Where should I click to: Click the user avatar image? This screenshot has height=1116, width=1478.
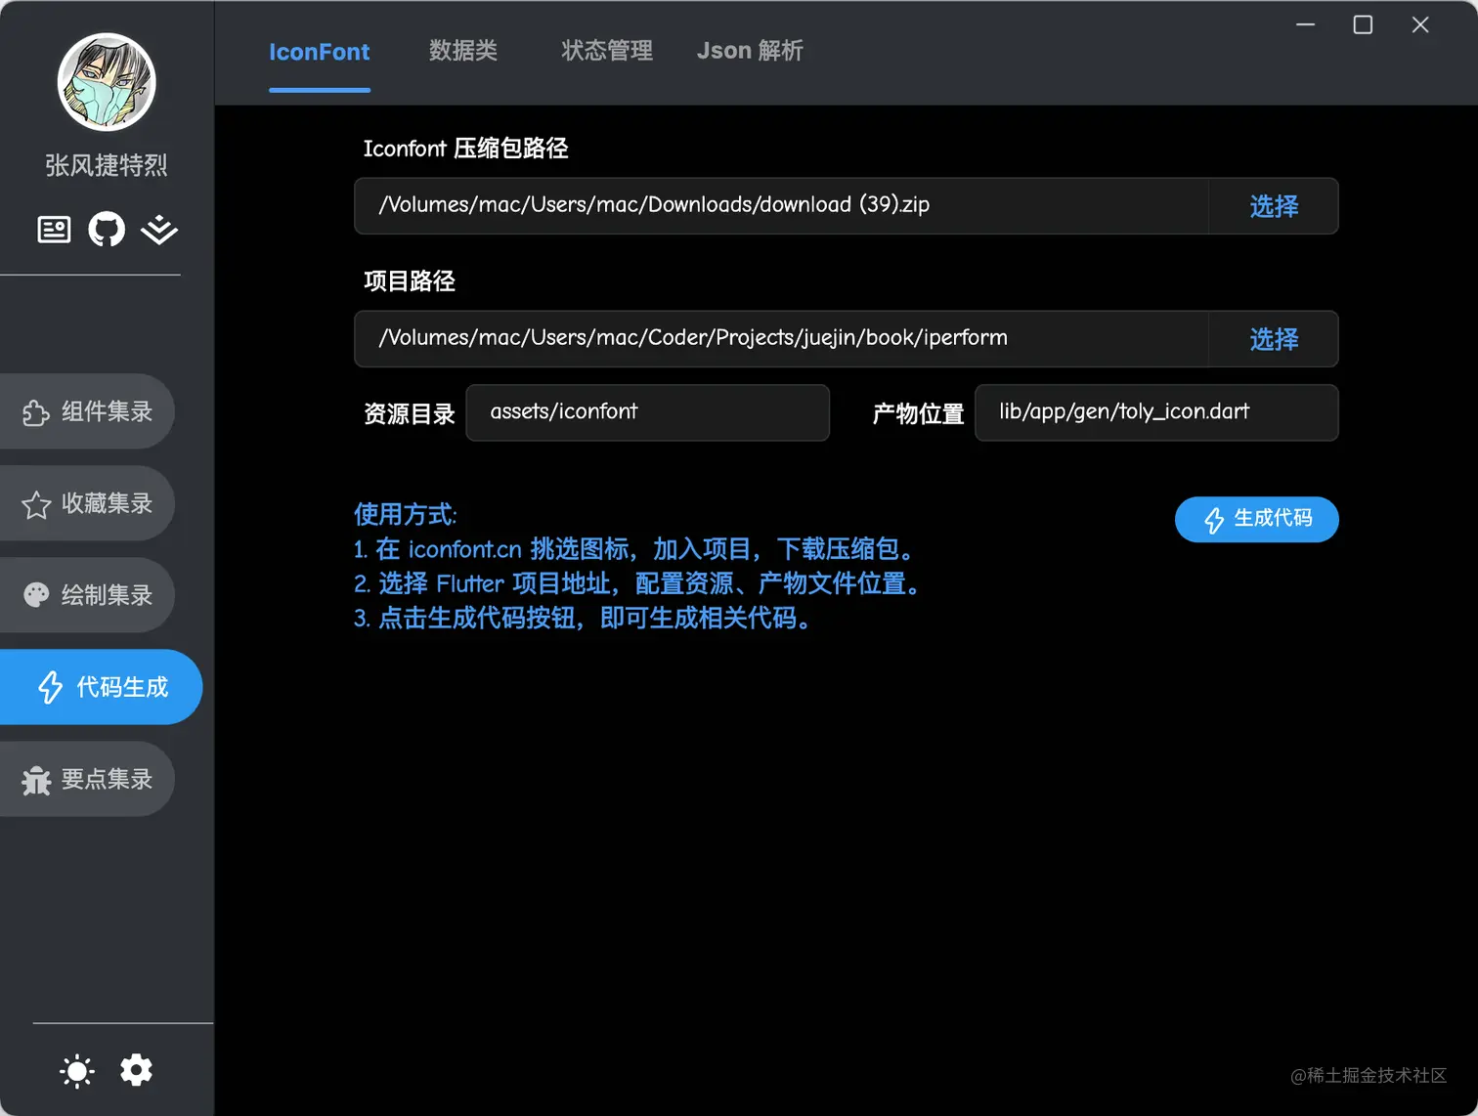(x=106, y=82)
